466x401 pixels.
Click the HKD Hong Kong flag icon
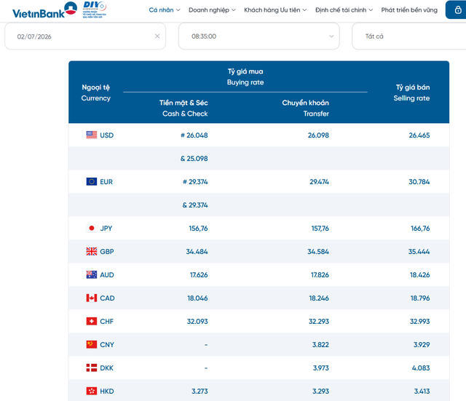(x=92, y=391)
